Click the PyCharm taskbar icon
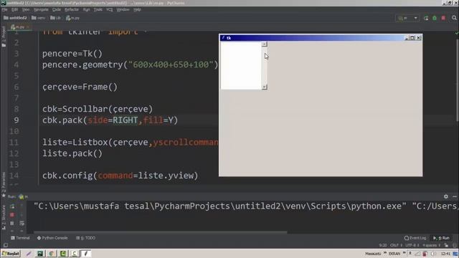The image size is (459, 258). (x=40, y=253)
